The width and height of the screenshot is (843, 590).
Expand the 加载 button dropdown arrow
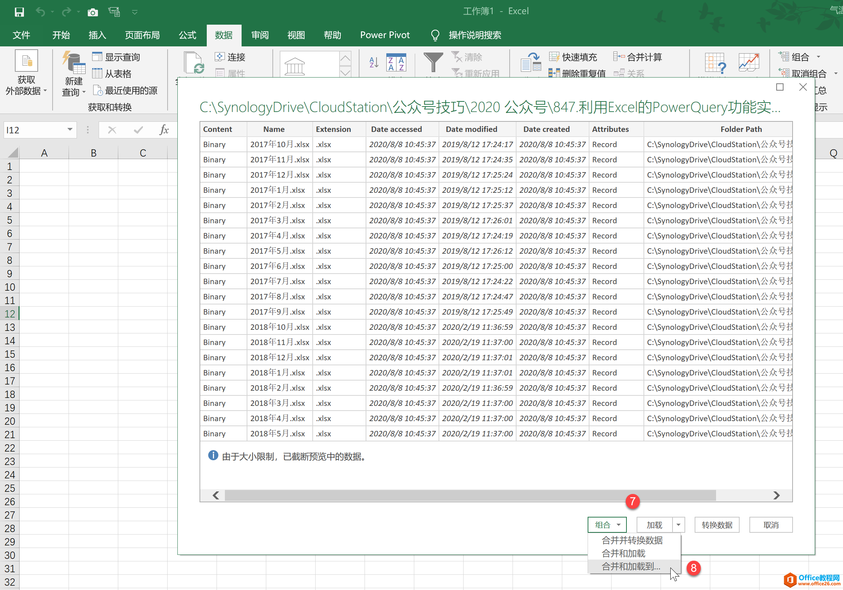[x=679, y=525]
